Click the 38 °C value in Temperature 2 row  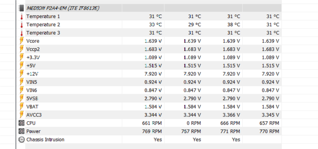coord(234,25)
